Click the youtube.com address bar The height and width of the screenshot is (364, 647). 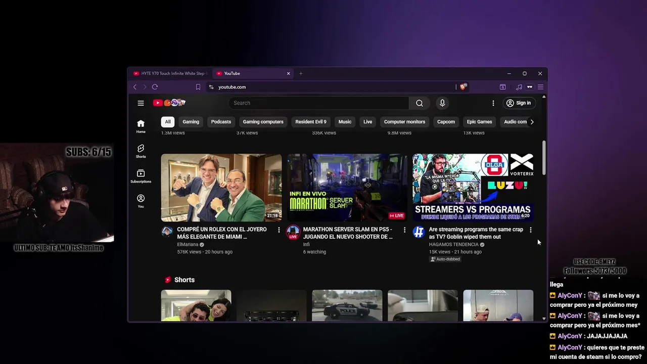pos(334,87)
